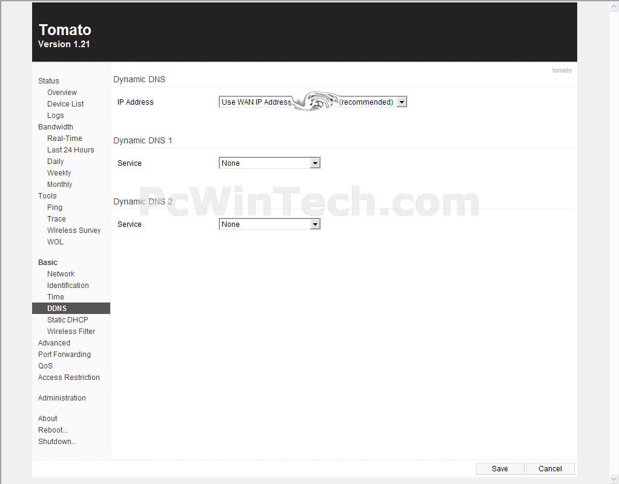Click the Version 1.21 text
Screen dimensions: 619x484
coord(64,44)
